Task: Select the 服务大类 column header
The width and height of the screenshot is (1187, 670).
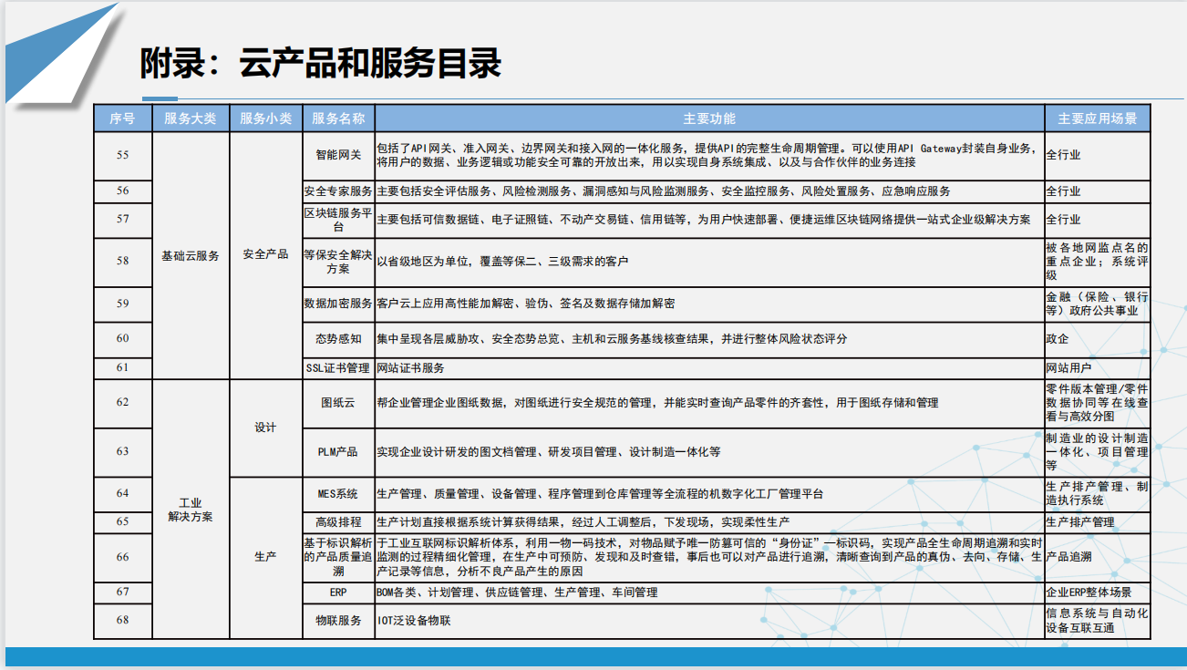Action: tap(190, 119)
